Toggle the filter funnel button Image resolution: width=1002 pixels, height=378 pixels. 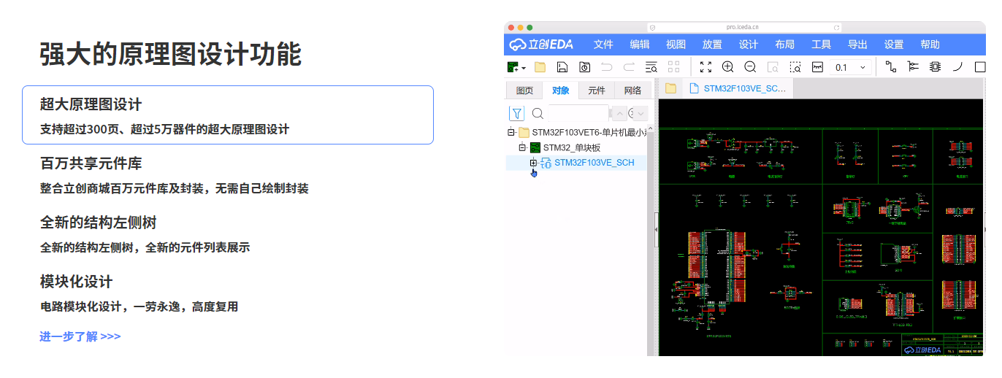pyautogui.click(x=517, y=113)
